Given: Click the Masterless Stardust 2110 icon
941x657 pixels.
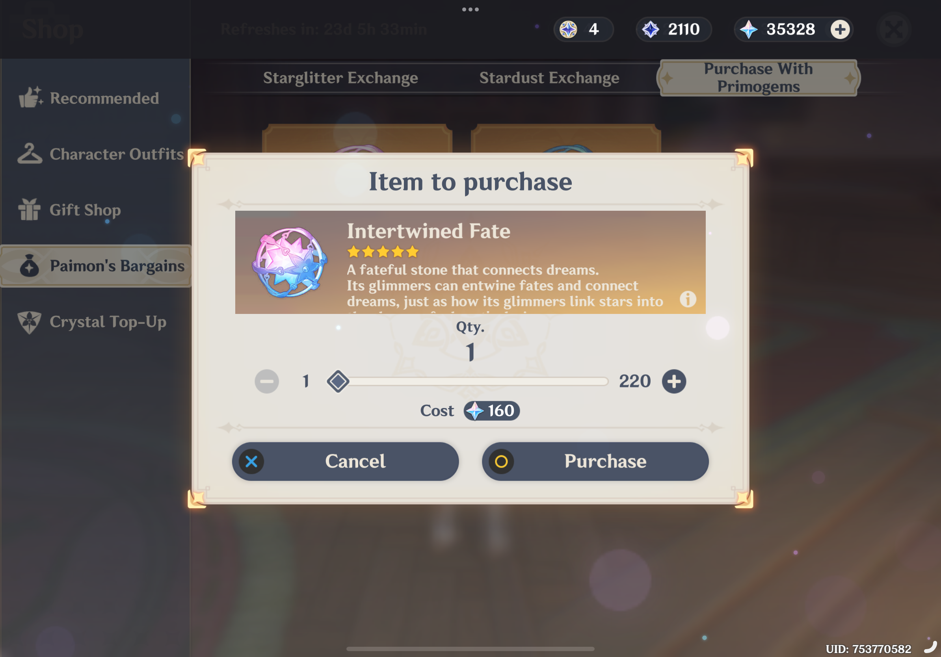Looking at the screenshot, I should tap(651, 29).
